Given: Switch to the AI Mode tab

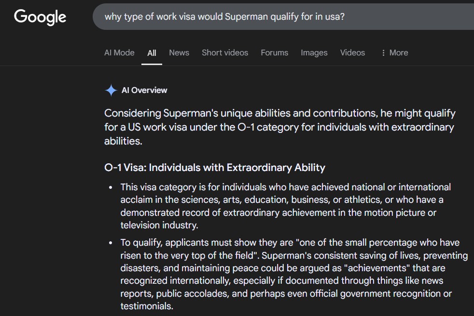Looking at the screenshot, I should 119,53.
